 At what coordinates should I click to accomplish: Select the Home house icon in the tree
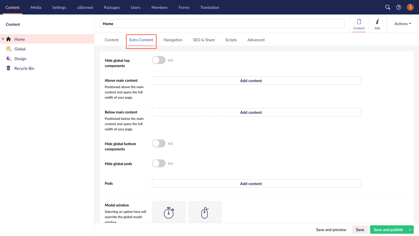9,39
